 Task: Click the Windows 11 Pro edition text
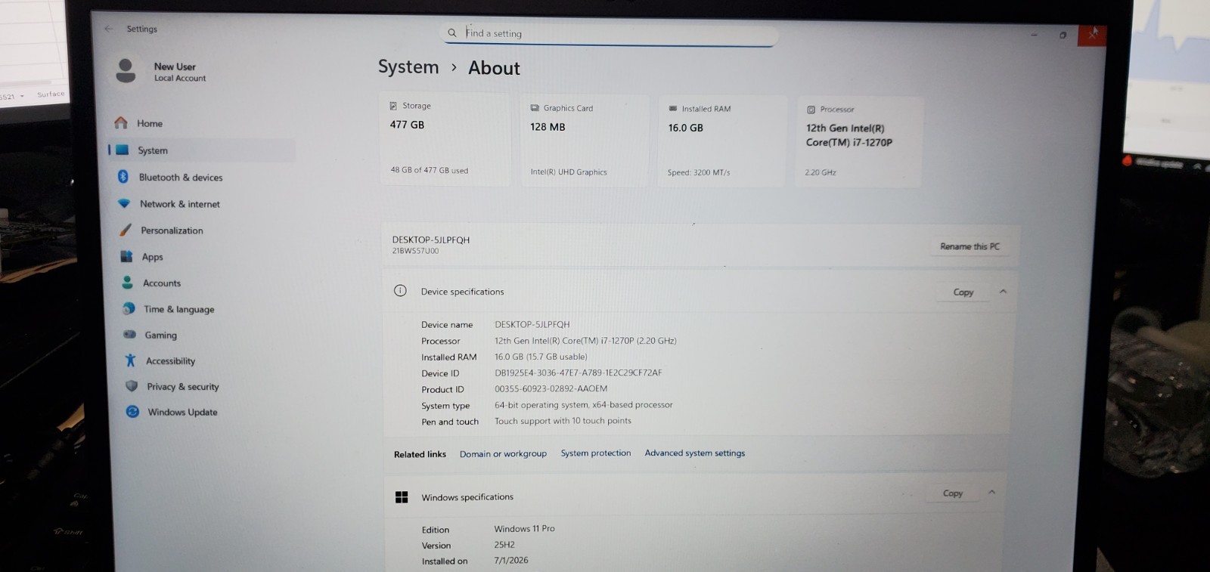click(x=524, y=529)
